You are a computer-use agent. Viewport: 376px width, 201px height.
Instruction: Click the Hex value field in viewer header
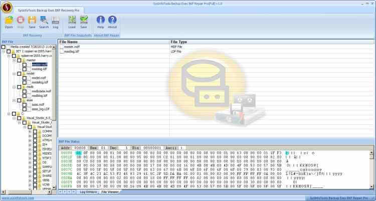tap(103, 148)
